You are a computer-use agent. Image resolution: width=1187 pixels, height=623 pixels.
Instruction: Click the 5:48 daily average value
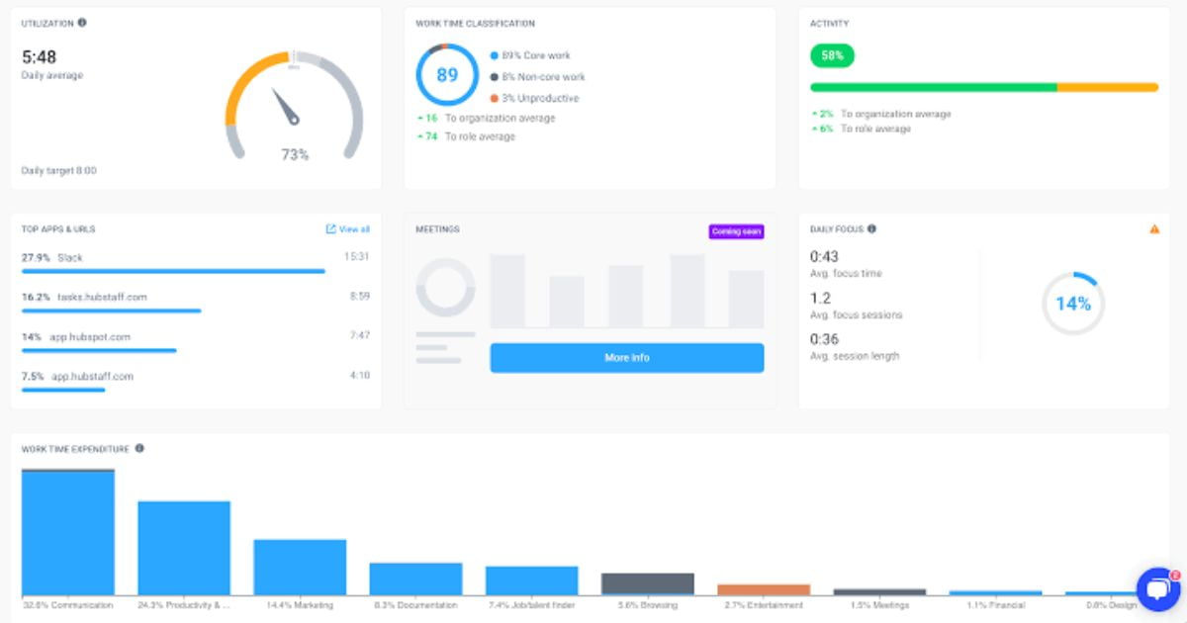pos(39,57)
